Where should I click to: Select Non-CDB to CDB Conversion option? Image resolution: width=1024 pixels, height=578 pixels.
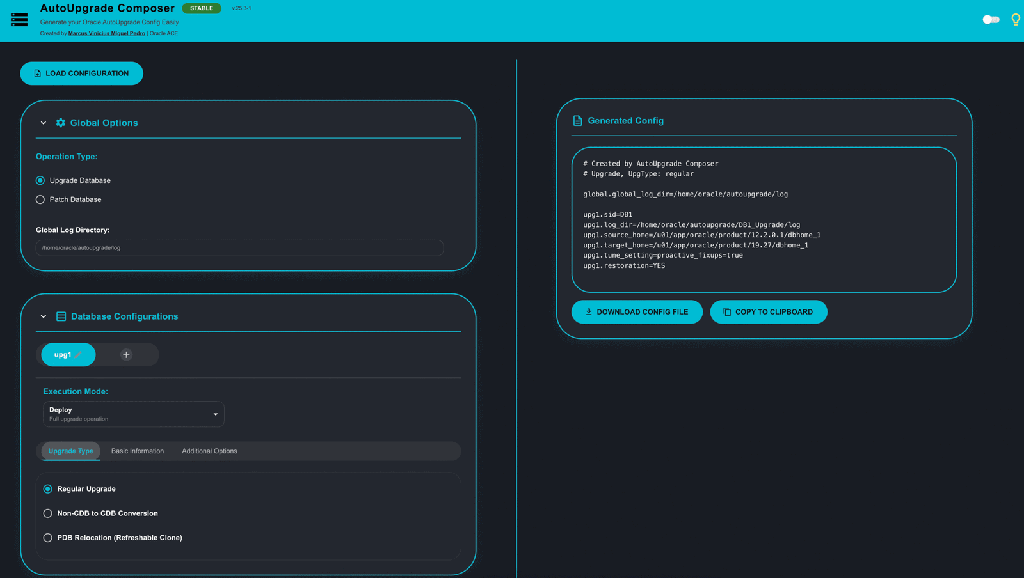click(x=48, y=513)
